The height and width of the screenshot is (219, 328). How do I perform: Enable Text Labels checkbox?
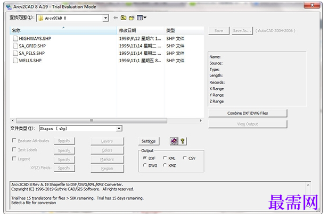pos(14,149)
